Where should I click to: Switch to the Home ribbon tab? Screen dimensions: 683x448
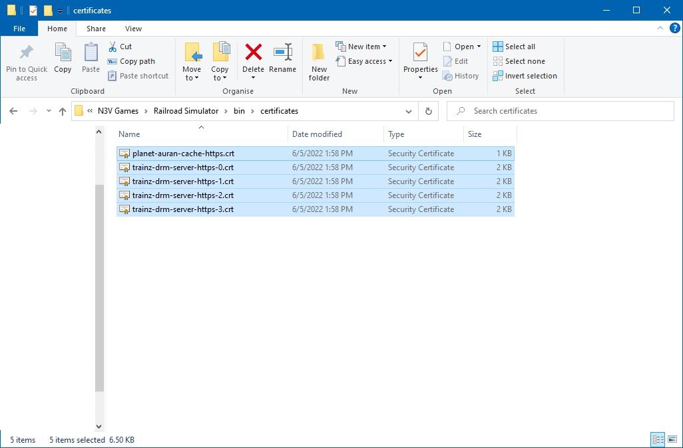click(x=57, y=29)
